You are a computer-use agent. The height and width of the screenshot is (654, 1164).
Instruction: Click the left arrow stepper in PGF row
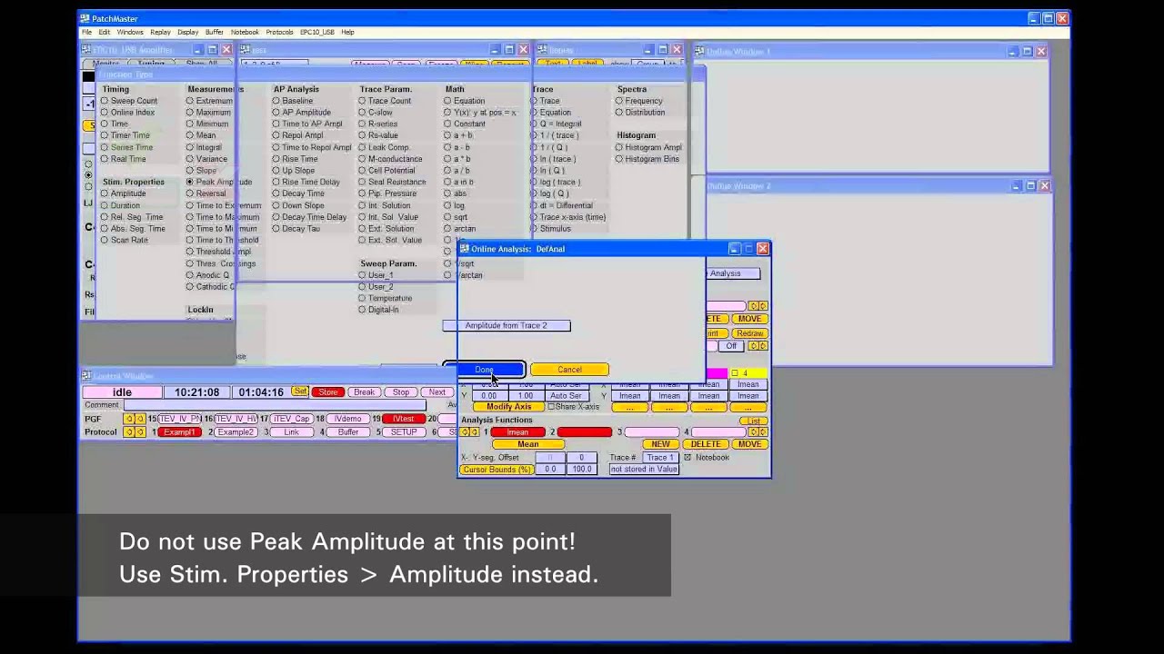tap(129, 419)
